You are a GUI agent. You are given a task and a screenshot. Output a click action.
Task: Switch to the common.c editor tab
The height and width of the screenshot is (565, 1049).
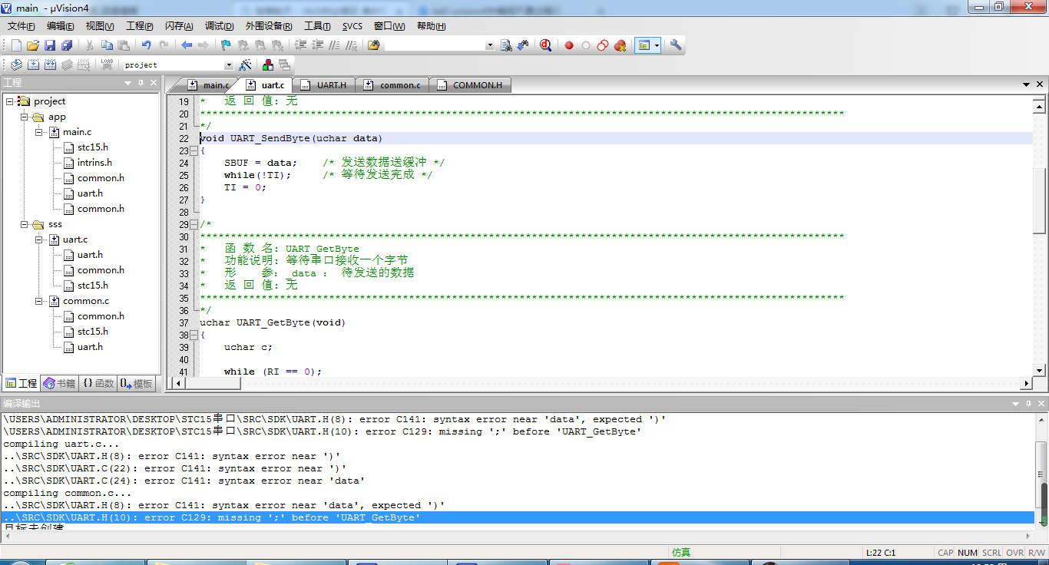click(x=393, y=85)
